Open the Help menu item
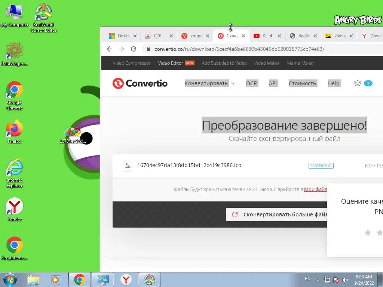 (x=334, y=83)
